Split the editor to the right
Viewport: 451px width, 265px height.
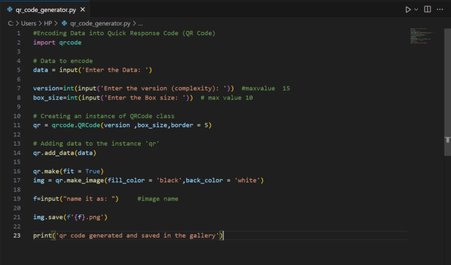pos(428,9)
